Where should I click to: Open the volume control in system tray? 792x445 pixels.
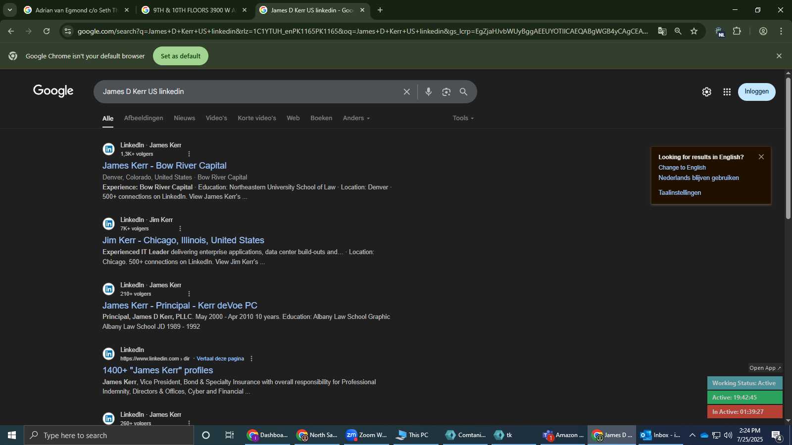click(x=728, y=435)
